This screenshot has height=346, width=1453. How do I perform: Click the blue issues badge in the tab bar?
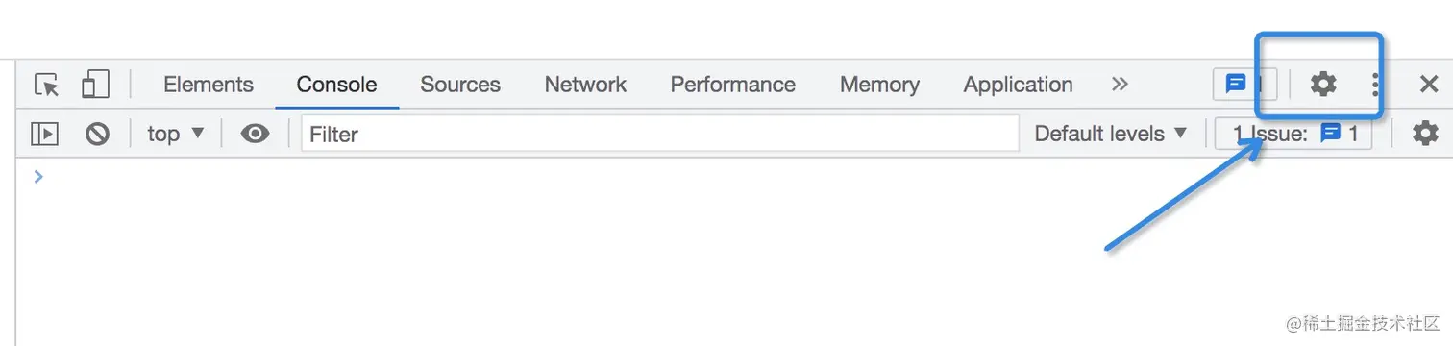pyautogui.click(x=1244, y=85)
